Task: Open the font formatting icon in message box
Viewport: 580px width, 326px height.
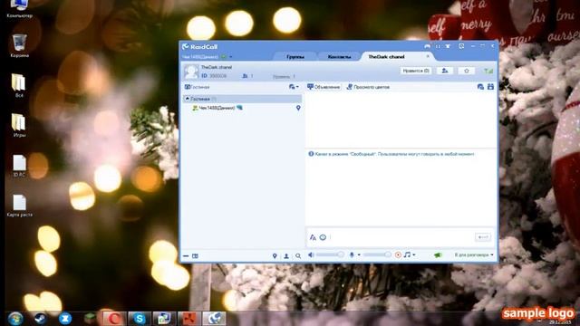Action: pyautogui.click(x=313, y=237)
